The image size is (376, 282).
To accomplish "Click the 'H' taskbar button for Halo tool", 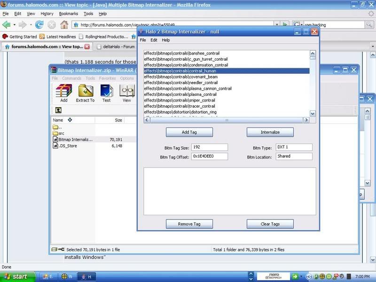I will 86,276.
